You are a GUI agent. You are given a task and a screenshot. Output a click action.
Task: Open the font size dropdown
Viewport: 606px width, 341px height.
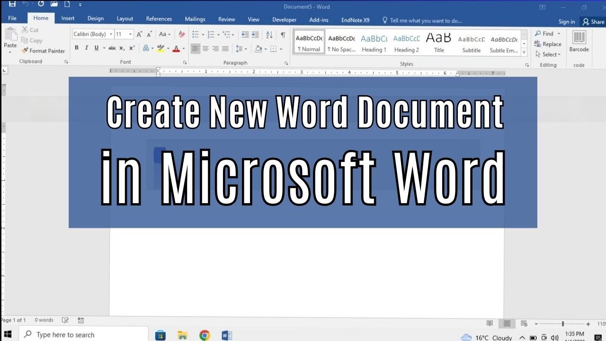130,34
